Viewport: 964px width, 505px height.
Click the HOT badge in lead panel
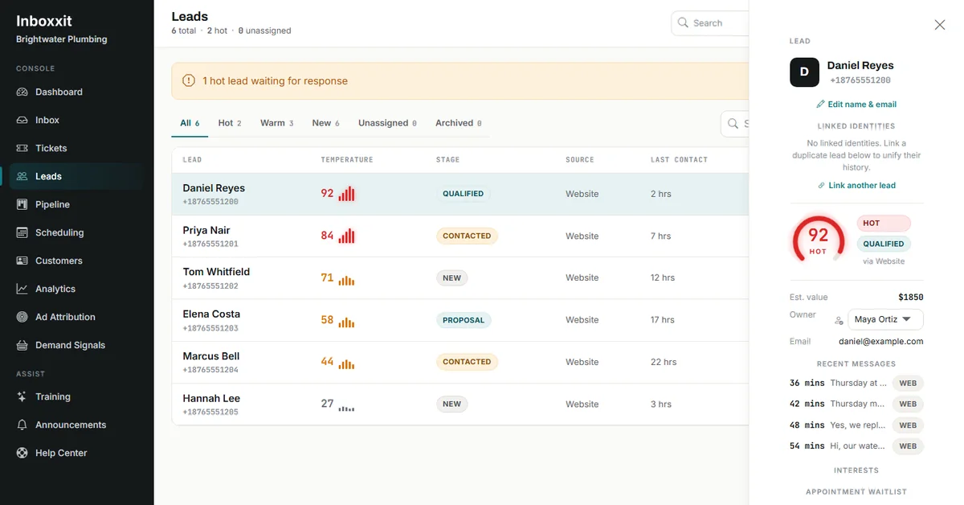tap(884, 223)
